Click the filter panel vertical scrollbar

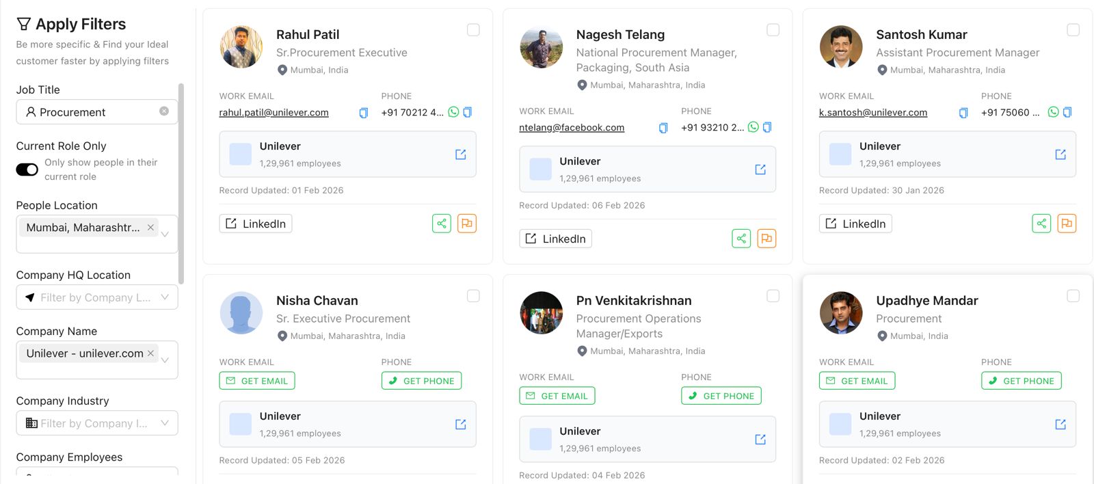pyautogui.click(x=181, y=183)
